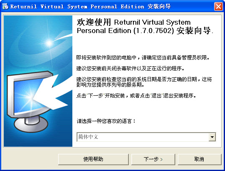Click the bright lens flare atop the banner

click(49, 43)
